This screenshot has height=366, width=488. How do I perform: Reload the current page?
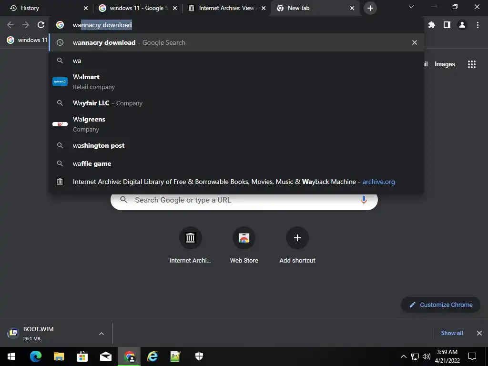pyautogui.click(x=41, y=25)
